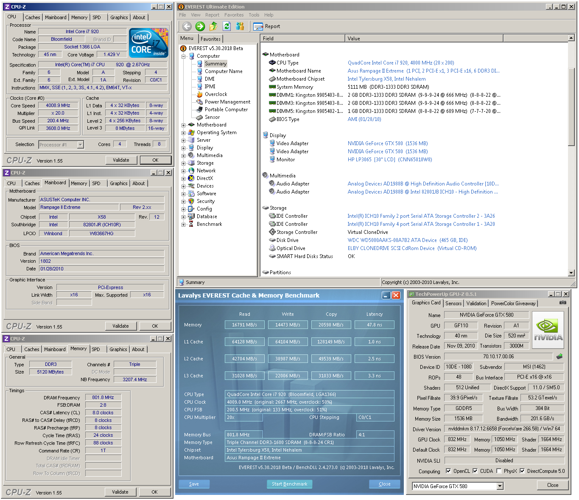This screenshot has height=500, width=579.
Task: Click the Value column header
Action: tap(424, 39)
